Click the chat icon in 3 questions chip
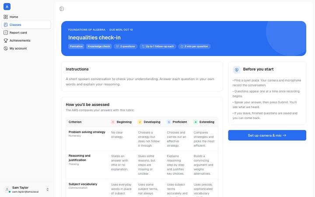Viewport: 315px width, 197px height. pyautogui.click(x=118, y=46)
